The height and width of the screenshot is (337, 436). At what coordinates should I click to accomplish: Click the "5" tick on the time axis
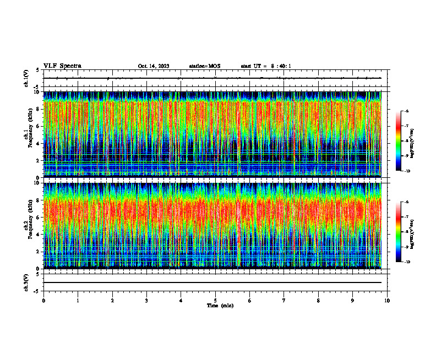(x=215, y=301)
